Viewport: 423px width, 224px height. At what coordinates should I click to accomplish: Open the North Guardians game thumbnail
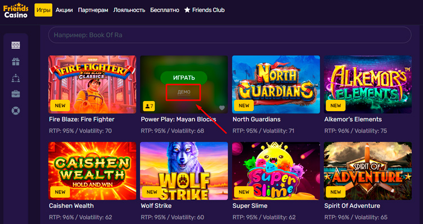(x=276, y=85)
